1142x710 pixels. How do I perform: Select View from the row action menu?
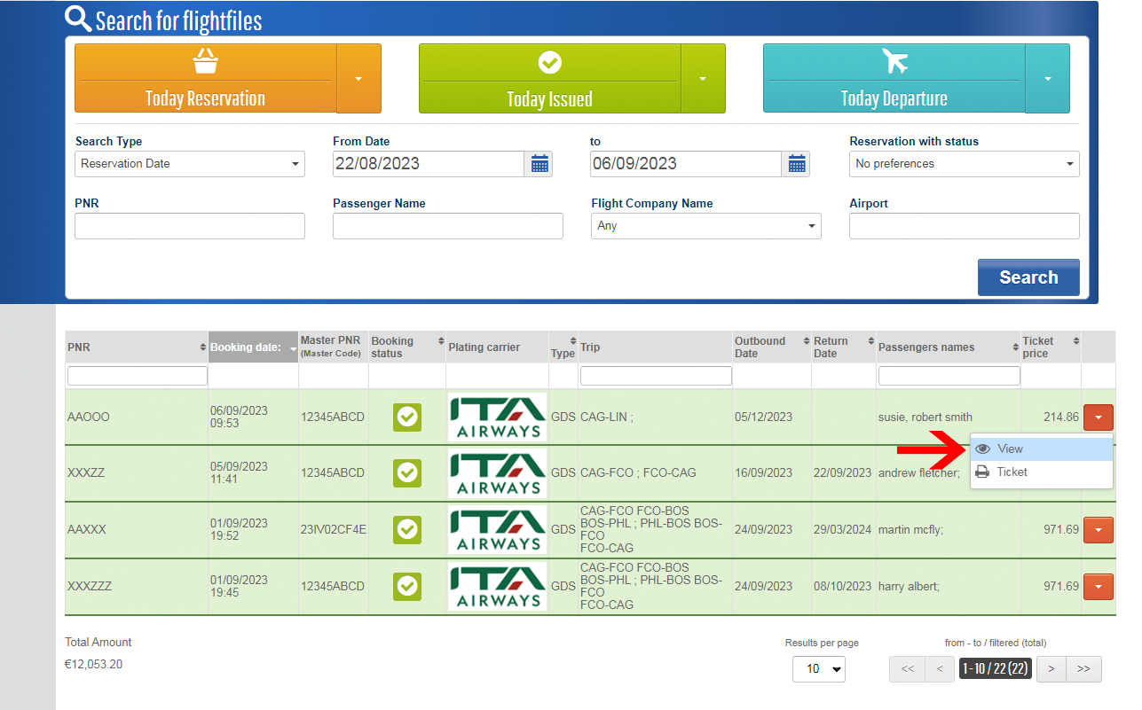1010,449
